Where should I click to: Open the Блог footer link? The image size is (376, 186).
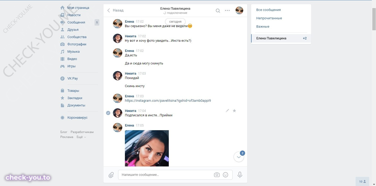point(64,132)
